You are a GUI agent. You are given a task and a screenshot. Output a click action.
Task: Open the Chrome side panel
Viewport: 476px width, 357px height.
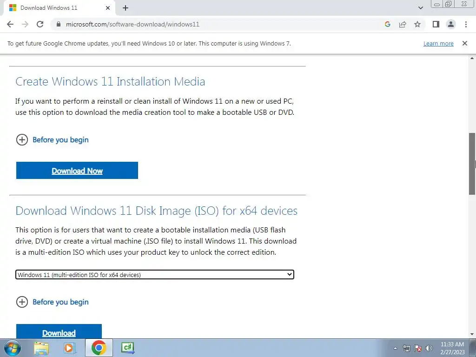tap(436, 24)
